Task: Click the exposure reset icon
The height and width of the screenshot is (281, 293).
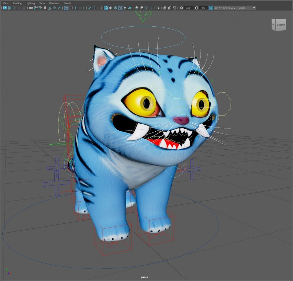Action: coord(181,8)
